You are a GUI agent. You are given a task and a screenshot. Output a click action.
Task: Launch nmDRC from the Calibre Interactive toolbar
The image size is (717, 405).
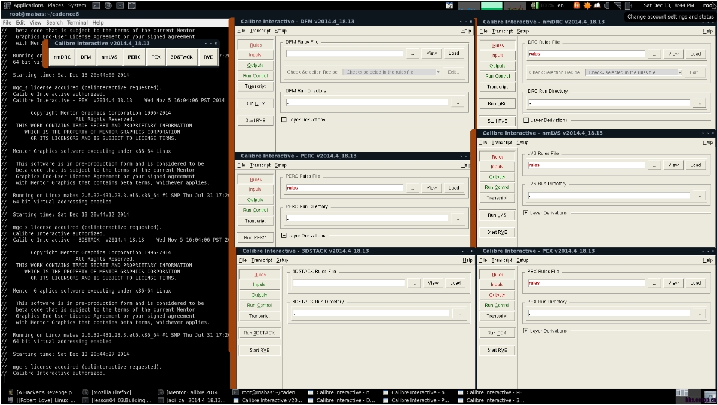click(62, 57)
